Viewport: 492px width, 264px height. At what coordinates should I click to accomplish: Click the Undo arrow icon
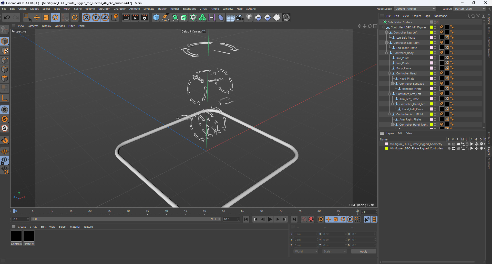pyautogui.click(x=7, y=17)
